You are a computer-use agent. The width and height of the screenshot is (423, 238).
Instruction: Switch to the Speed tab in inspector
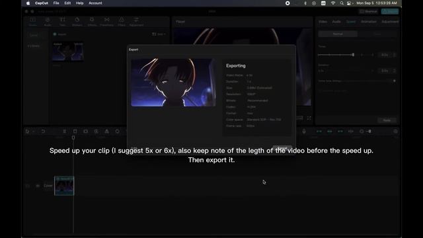click(x=351, y=22)
